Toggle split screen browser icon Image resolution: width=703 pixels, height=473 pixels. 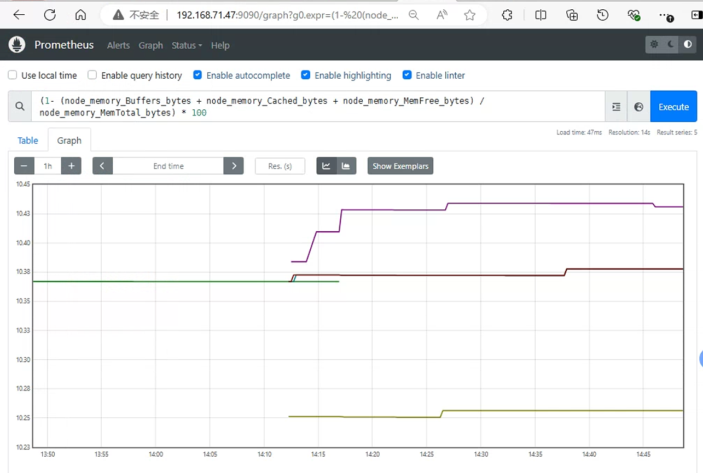click(541, 15)
